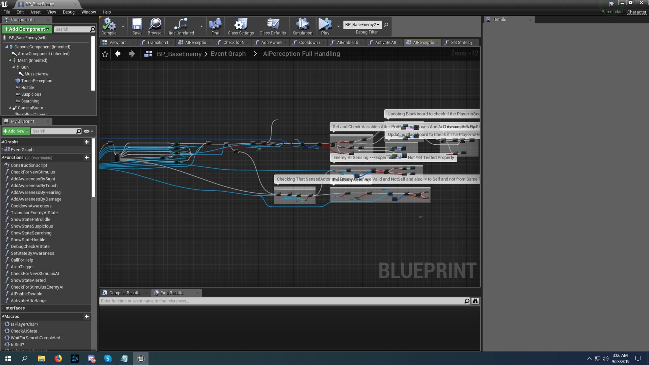Open Windows search on taskbar
649x365 pixels.
pos(24,358)
